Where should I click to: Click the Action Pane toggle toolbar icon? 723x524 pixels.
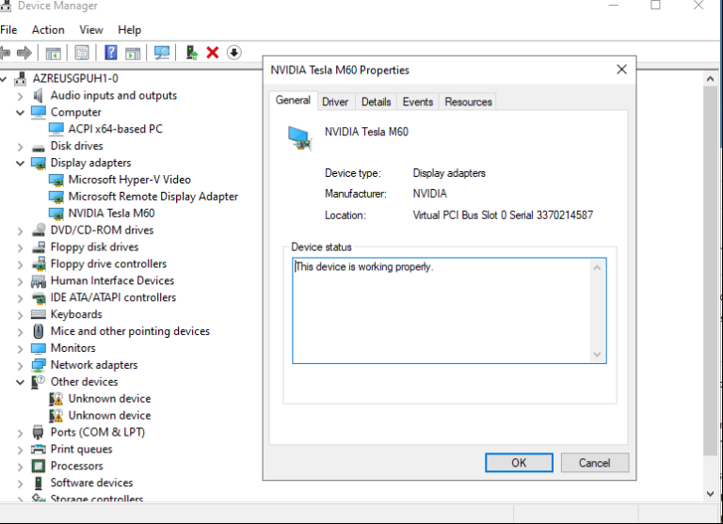(133, 53)
